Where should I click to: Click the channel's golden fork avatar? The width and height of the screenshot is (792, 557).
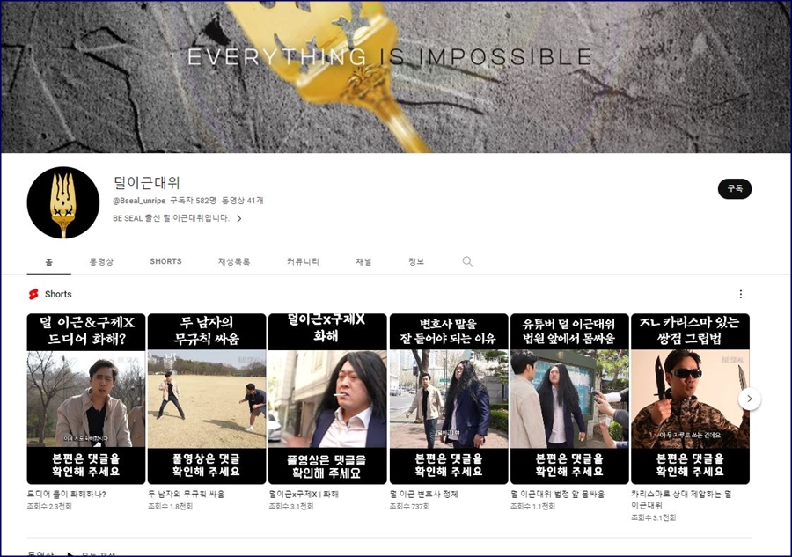(63, 202)
